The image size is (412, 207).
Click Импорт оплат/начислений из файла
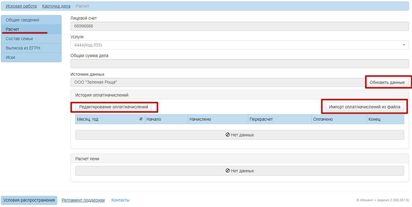pyautogui.click(x=365, y=107)
